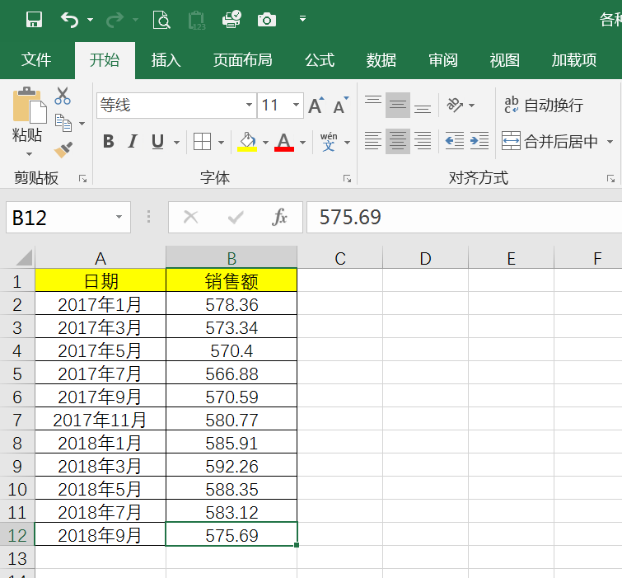The height and width of the screenshot is (578, 622).
Task: Open the clipboard pane launcher
Action: point(82,179)
